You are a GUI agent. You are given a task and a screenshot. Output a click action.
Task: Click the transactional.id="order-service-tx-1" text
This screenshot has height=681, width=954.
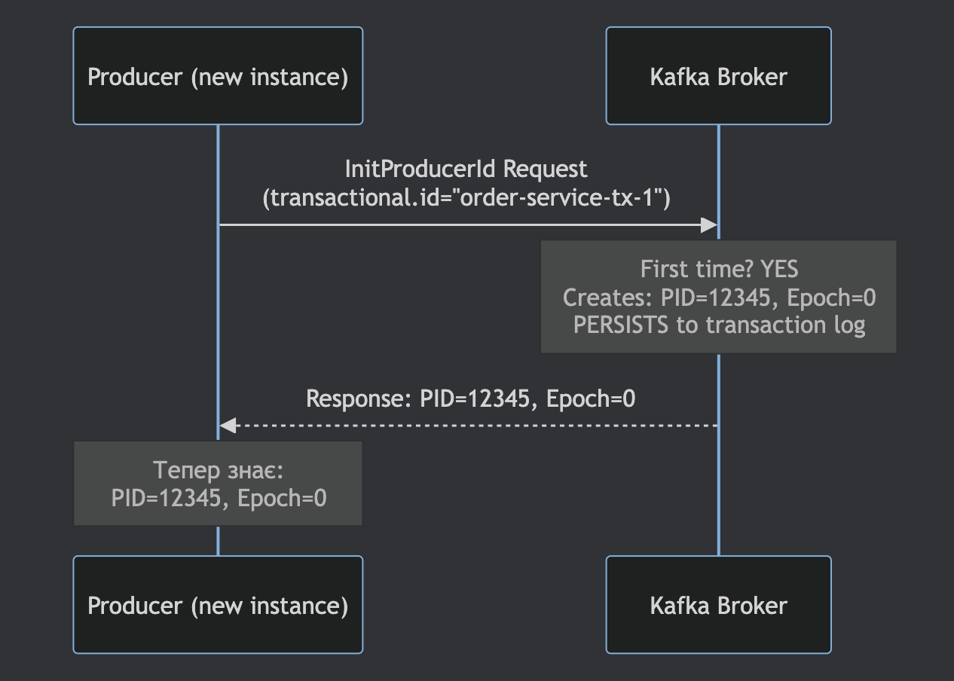[x=466, y=197]
